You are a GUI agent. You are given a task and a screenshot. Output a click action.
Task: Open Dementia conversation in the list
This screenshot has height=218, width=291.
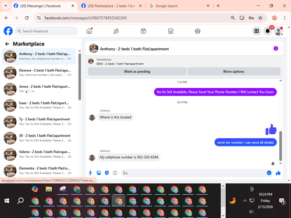[x=39, y=170]
